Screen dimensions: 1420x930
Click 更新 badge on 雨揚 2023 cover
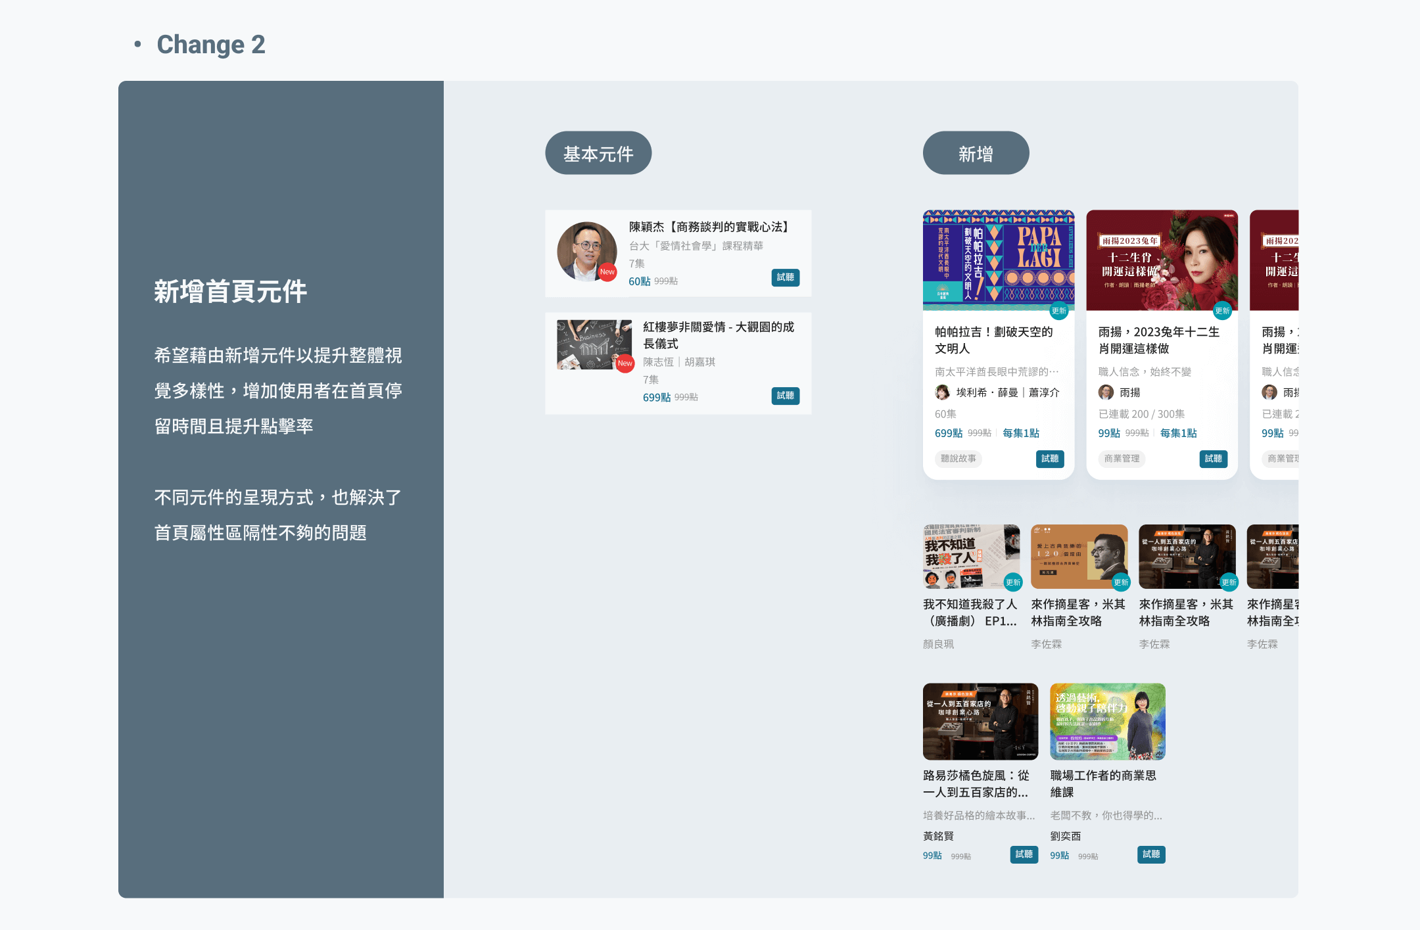pos(1222,311)
